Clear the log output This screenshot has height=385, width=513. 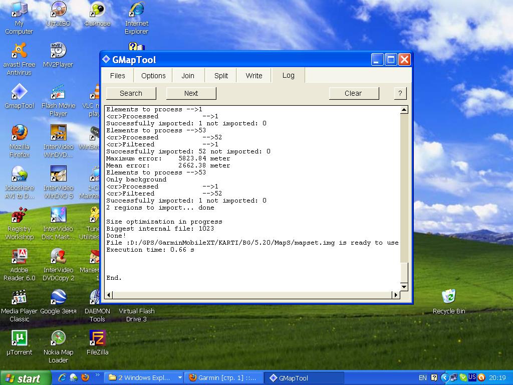[x=353, y=93]
